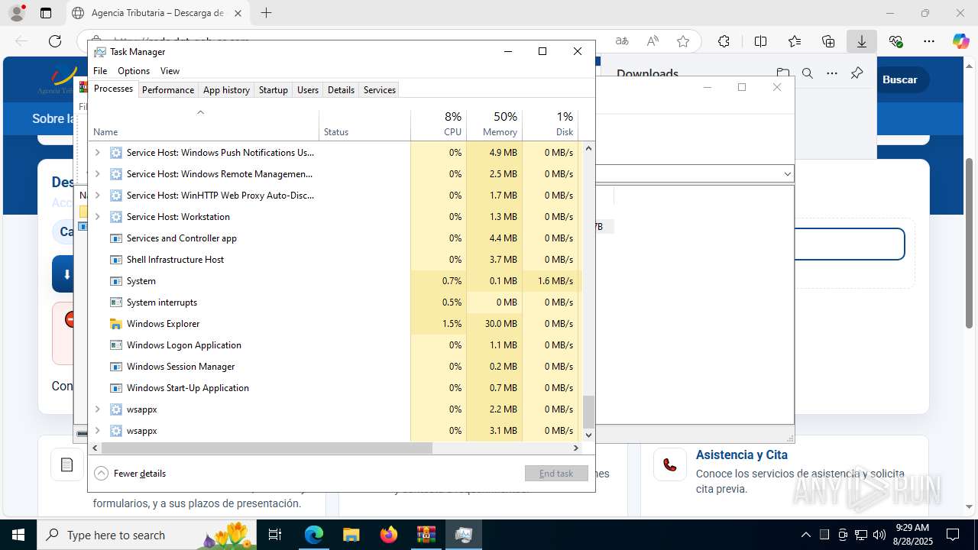Viewport: 978px width, 550px height.
Task: Open Edge downloads toolbar icon
Action: (861, 41)
